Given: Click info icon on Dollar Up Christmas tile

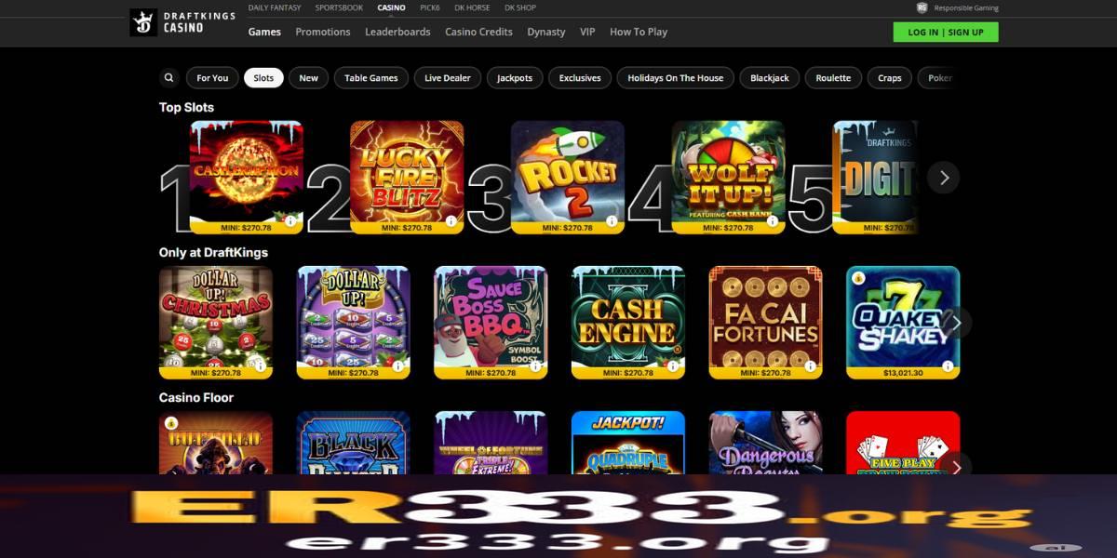Looking at the screenshot, I should pos(260,366).
